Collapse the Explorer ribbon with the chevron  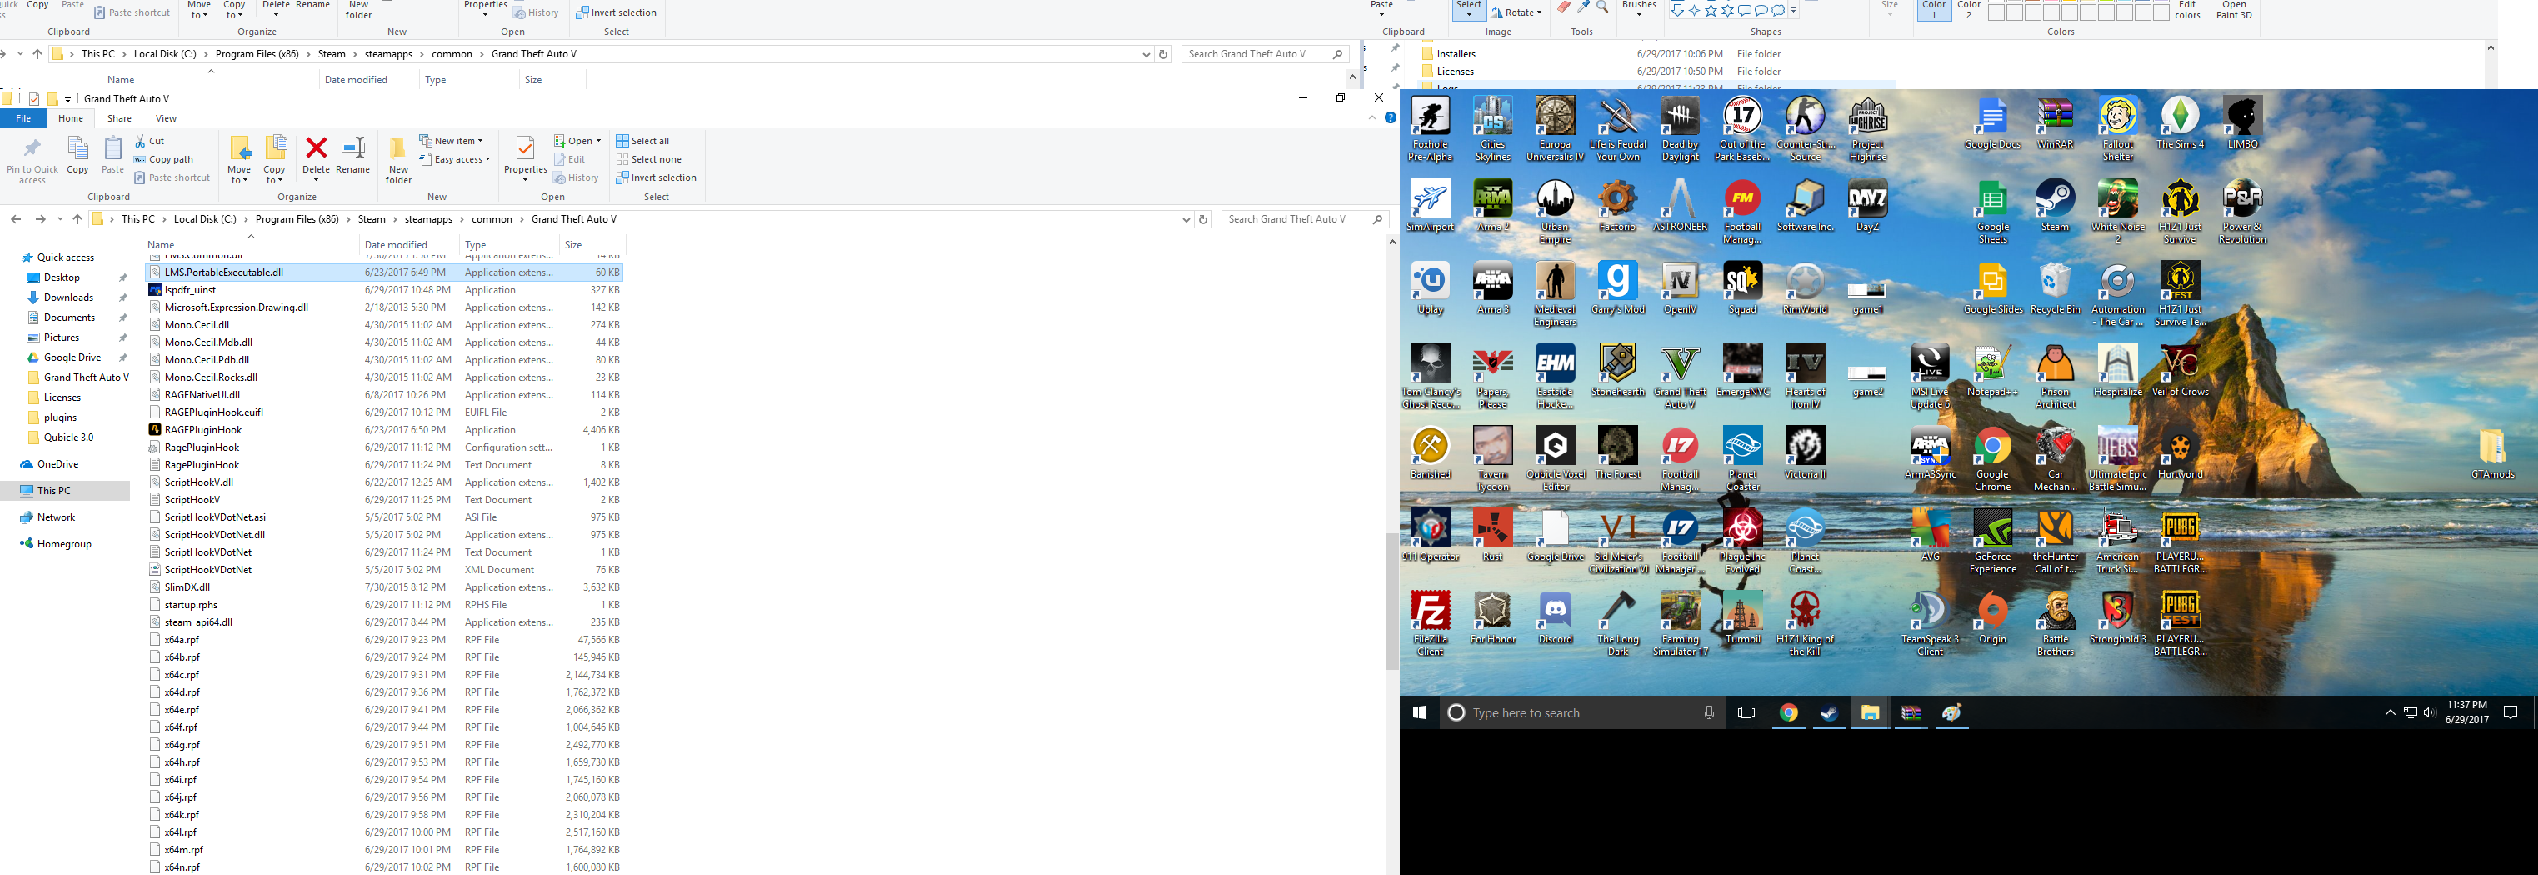click(1371, 118)
